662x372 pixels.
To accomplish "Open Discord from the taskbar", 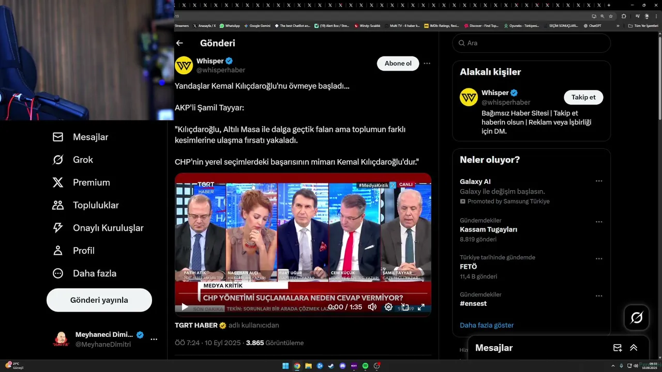I will click(342, 366).
